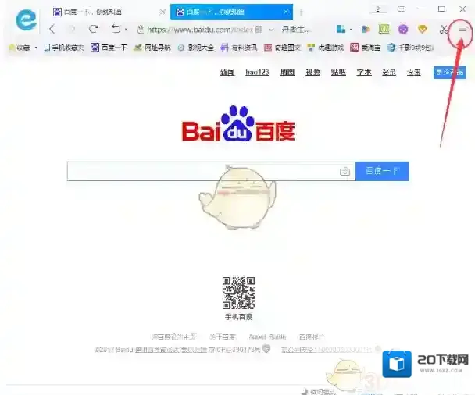Click the 登录 login link
Screen dimensions: 475x395
pyautogui.click(x=389, y=72)
